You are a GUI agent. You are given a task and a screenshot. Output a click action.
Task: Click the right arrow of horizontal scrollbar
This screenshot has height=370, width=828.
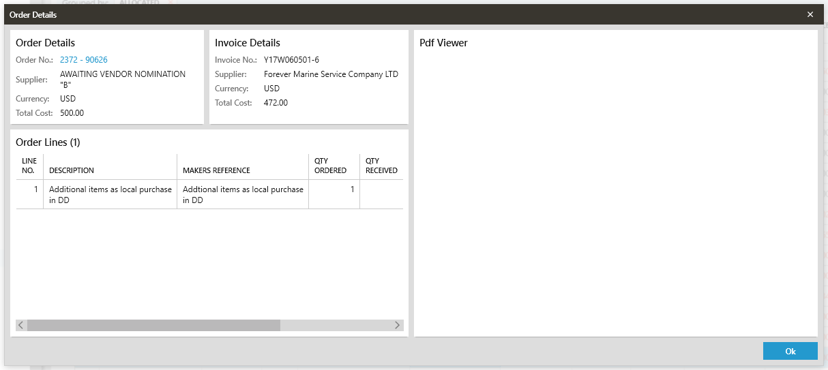[397, 326]
